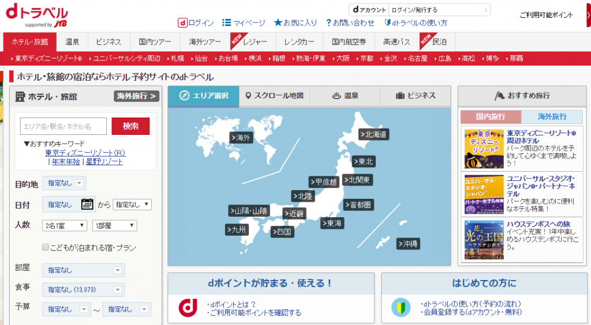Open the 1部屋 rooms dropdown
The height and width of the screenshot is (325, 591).
[x=115, y=226]
